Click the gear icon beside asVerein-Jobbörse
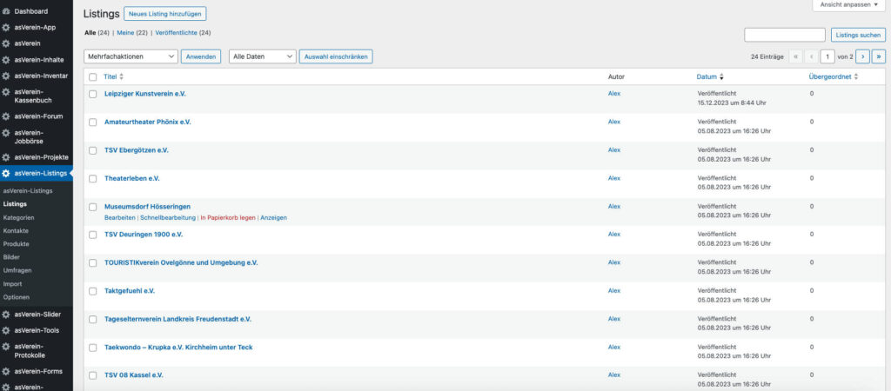 [6, 132]
